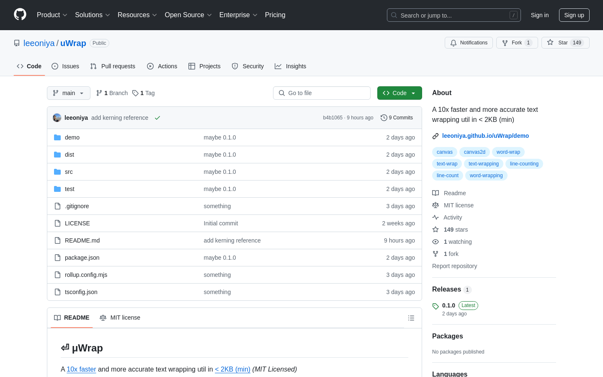The width and height of the screenshot is (603, 377).
Task: Expand the green Code dropdown button
Action: 399,93
